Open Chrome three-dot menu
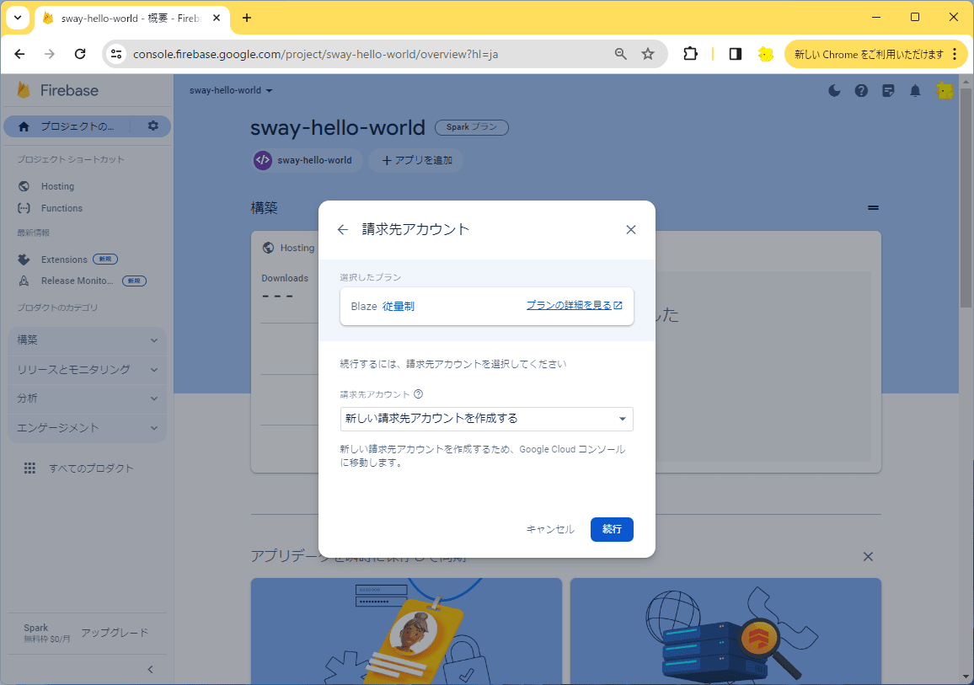 955,54
